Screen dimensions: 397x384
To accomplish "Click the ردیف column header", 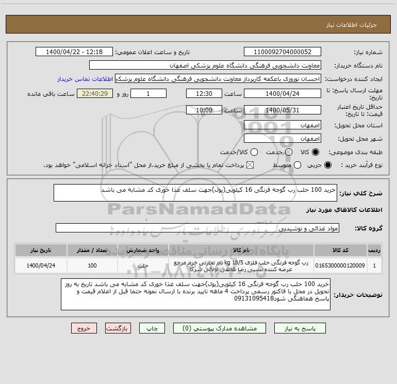I will click(x=374, y=251).
